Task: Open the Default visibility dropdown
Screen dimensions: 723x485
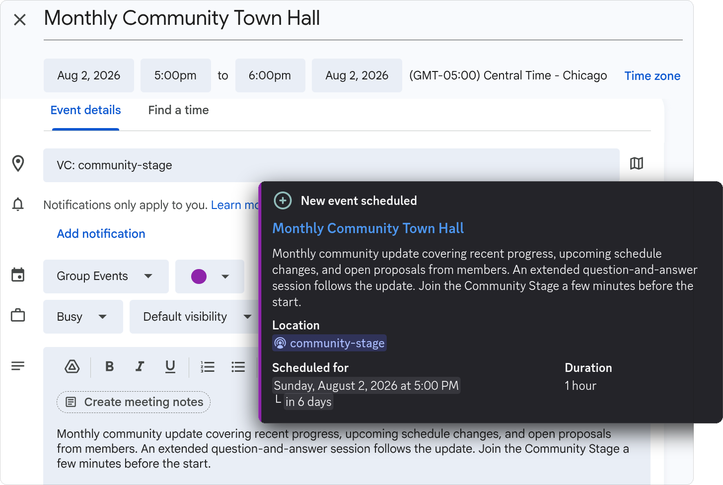Action: [194, 317]
